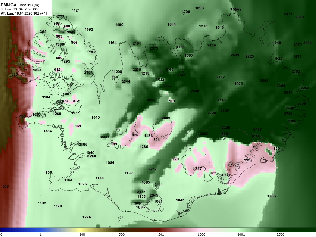Image resolution: width=316 pixels, height=237 pixels.
Task: Pick the map value 1949
Action: [277, 43]
